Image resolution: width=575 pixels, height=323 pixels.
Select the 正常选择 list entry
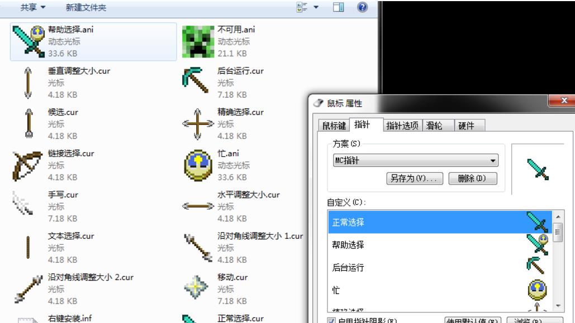pyautogui.click(x=440, y=222)
